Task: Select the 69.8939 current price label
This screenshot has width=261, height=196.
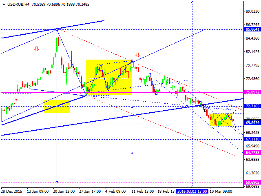Action: click(252, 122)
